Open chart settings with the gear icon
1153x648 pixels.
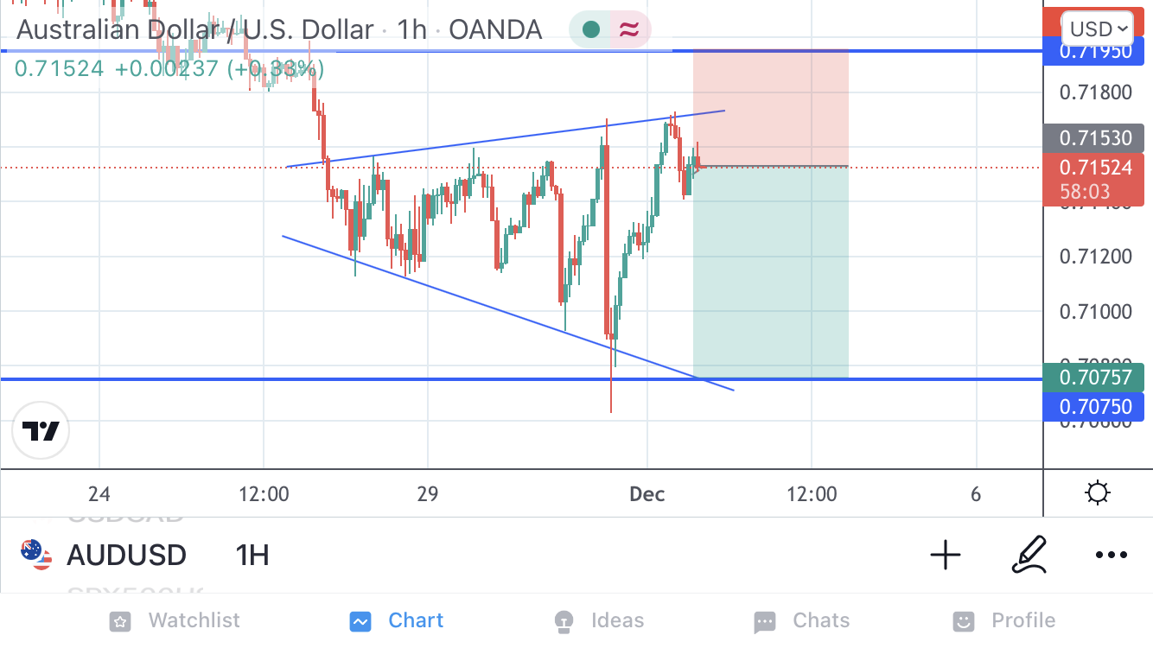[1097, 493]
